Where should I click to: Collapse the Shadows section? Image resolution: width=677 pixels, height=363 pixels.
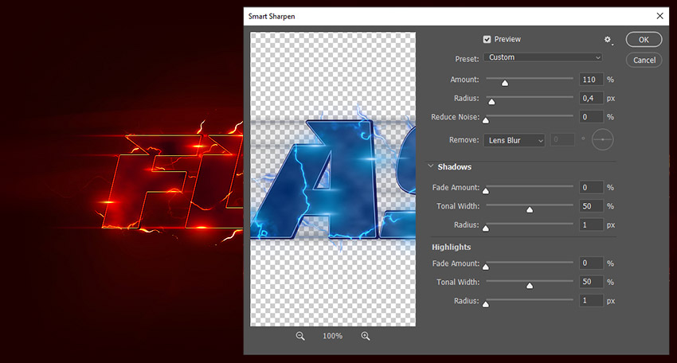[x=431, y=167]
